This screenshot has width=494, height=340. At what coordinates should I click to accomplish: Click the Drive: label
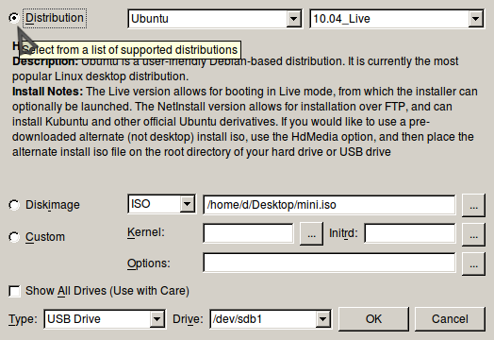pos(188,319)
